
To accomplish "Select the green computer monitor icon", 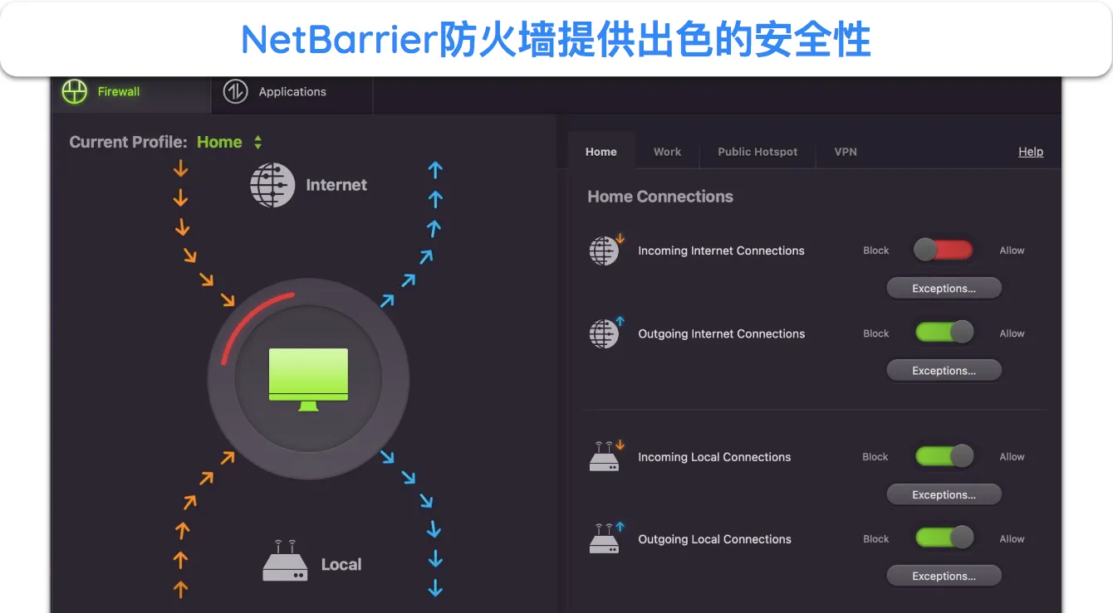I will (308, 379).
